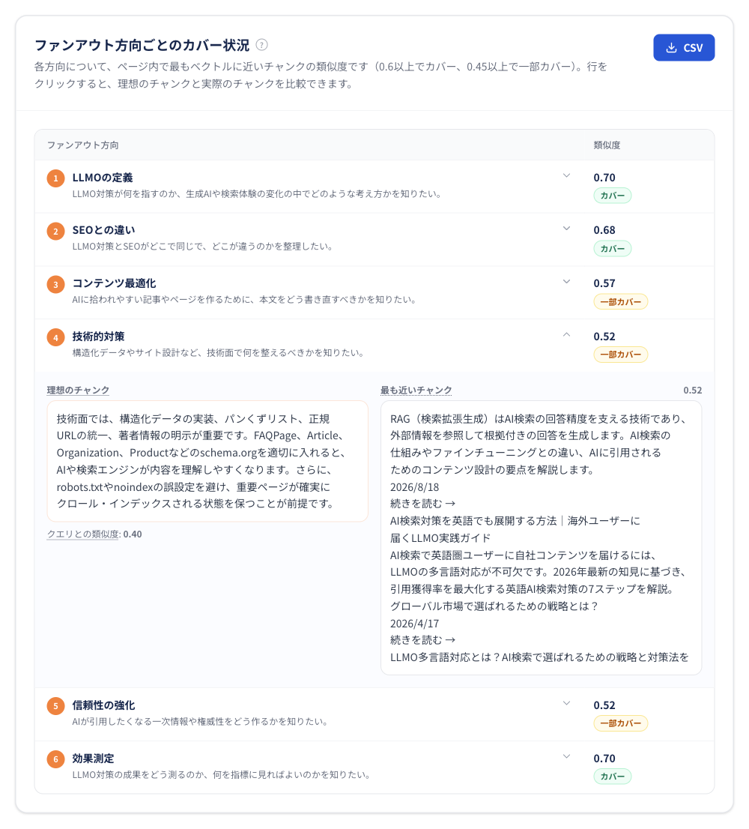749x829 pixels.
Task: Expand the LLMOの定義 row chevron
Action: 566,175
